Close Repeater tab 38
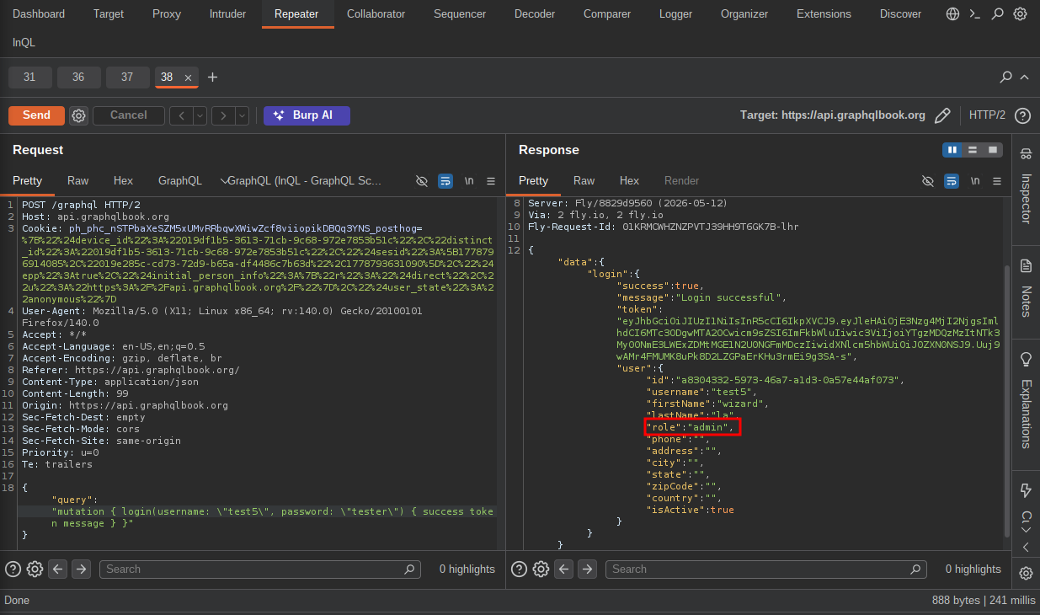 tap(188, 78)
